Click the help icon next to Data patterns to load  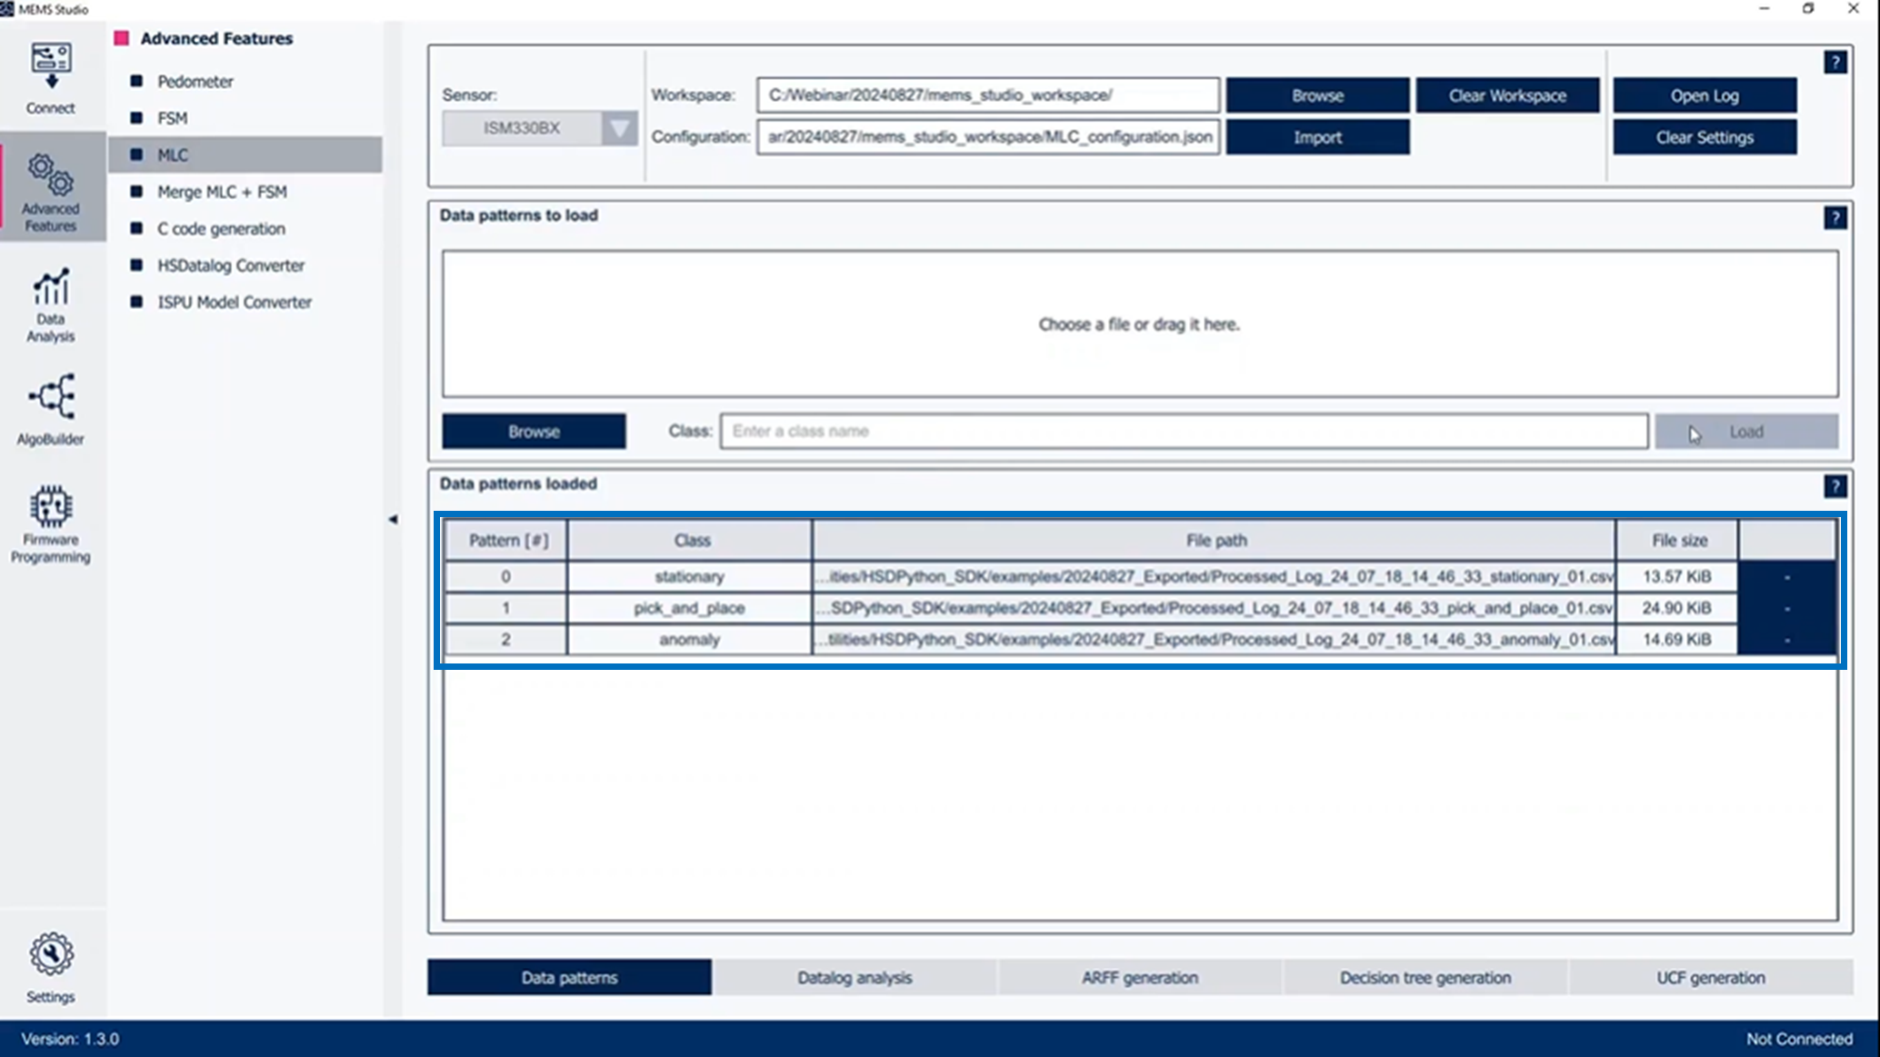coord(1835,218)
